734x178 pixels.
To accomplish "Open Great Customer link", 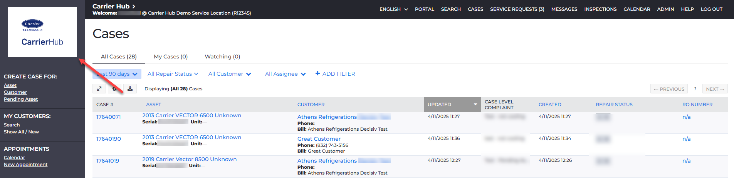I will (319, 139).
